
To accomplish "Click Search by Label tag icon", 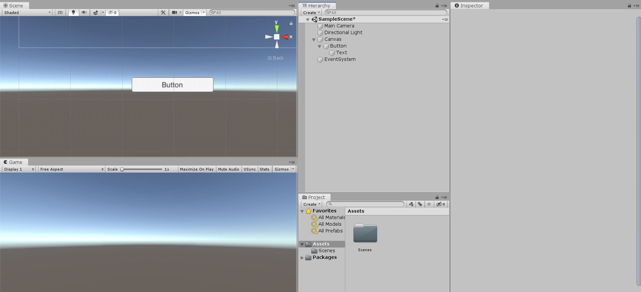I will pos(420,204).
